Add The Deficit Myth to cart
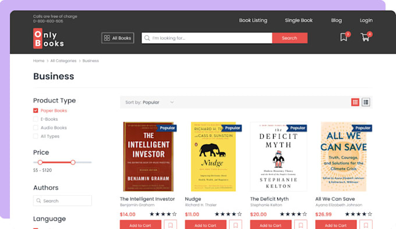The width and height of the screenshot is (396, 229). tap(271, 225)
